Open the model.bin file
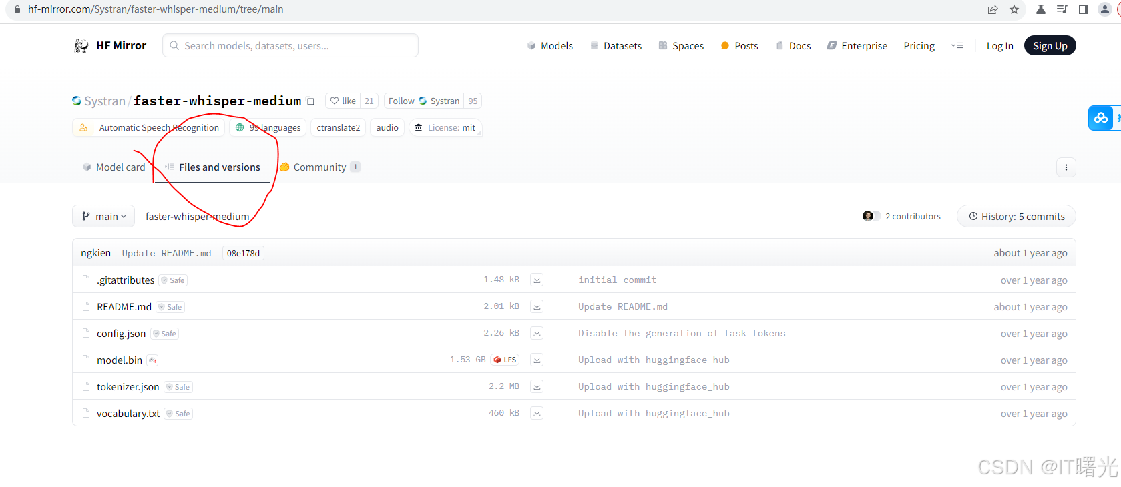 [120, 360]
